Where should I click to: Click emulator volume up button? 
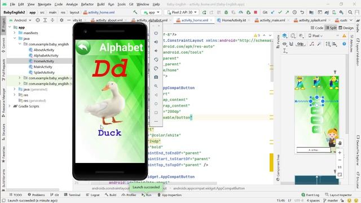(x=156, y=42)
